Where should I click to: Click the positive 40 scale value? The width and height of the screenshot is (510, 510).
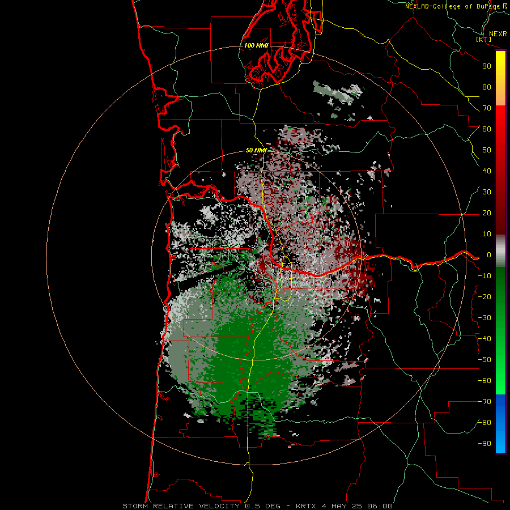[487, 171]
